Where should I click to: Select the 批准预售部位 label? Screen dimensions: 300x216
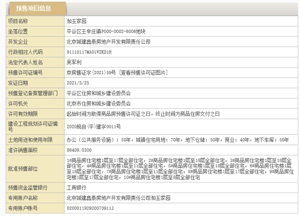pyautogui.click(x=23, y=169)
